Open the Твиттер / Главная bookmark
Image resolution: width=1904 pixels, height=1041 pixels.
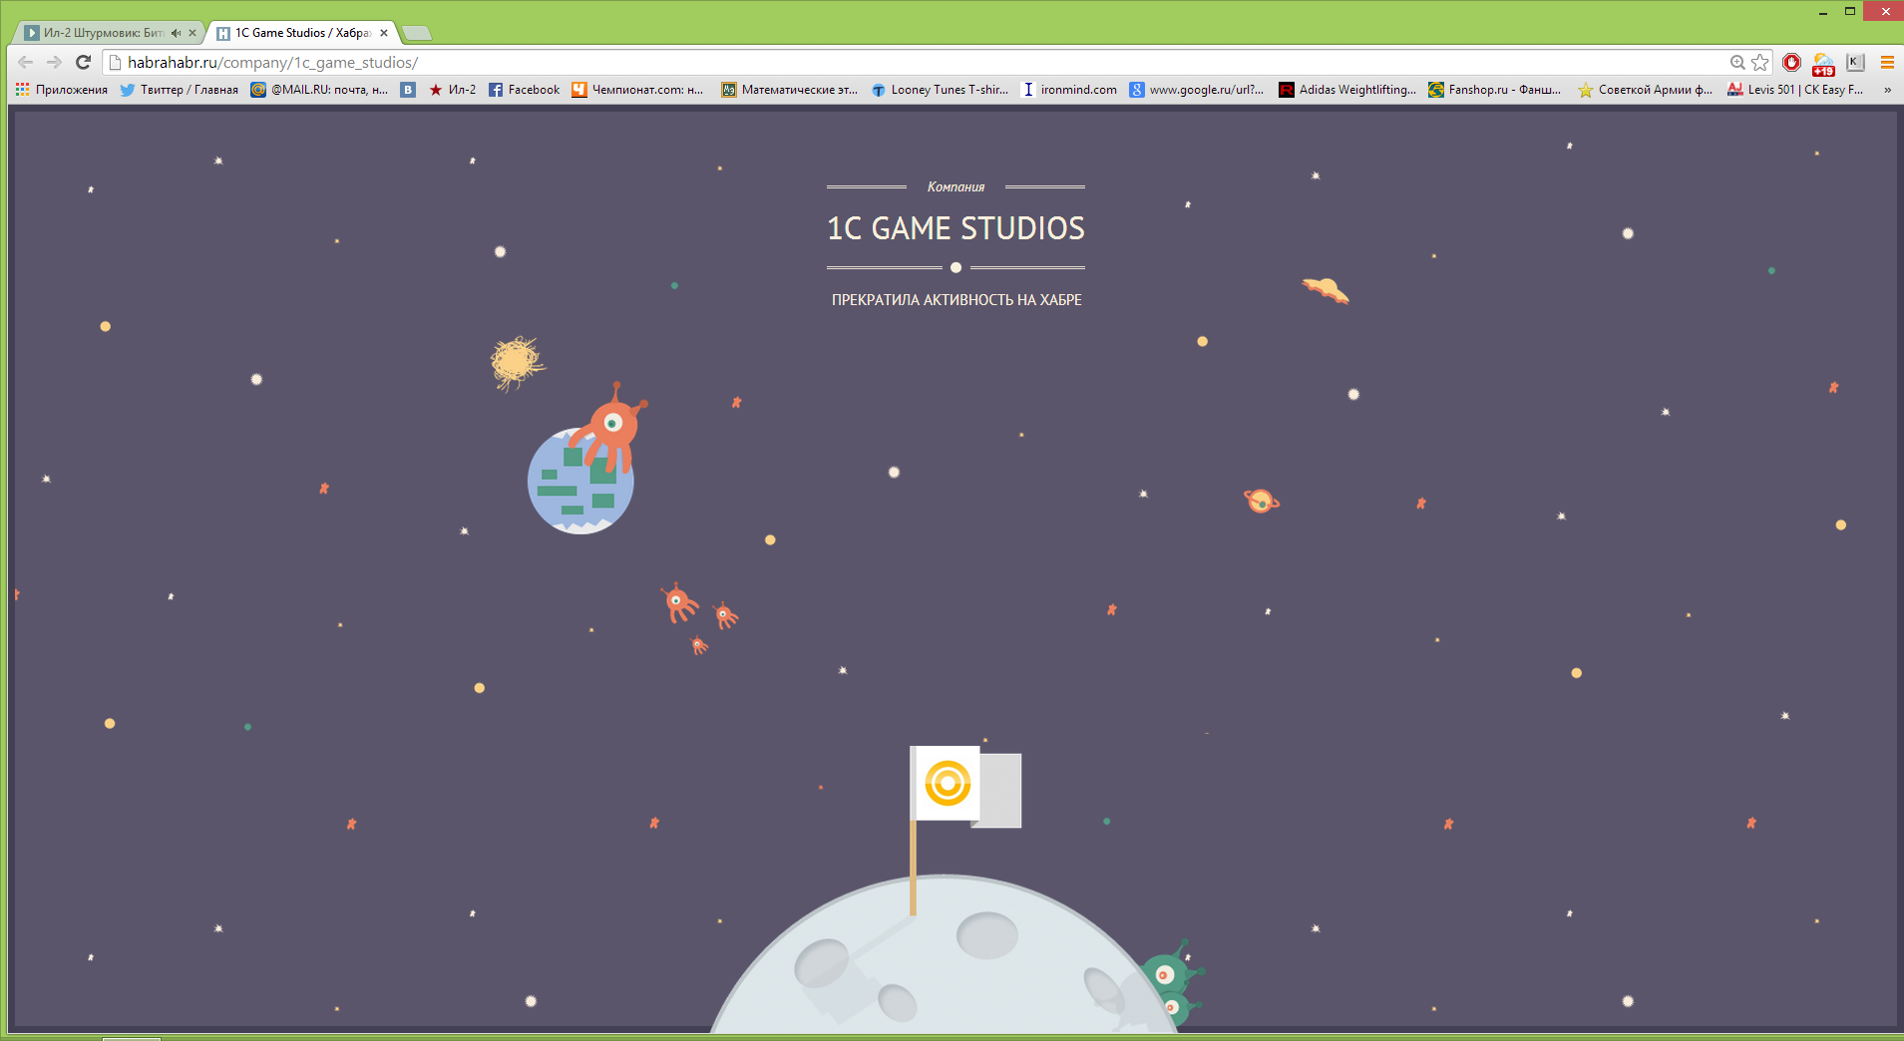click(180, 90)
